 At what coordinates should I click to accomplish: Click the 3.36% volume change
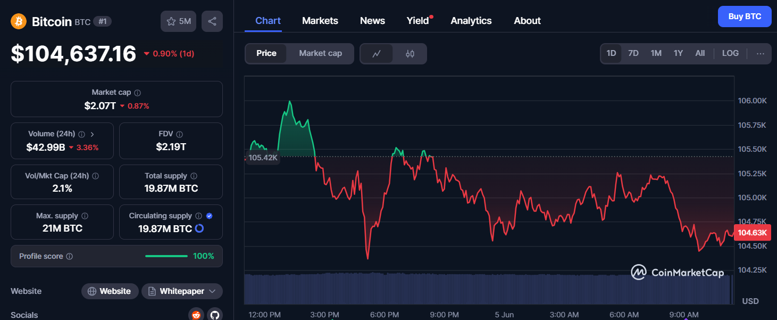coord(83,147)
